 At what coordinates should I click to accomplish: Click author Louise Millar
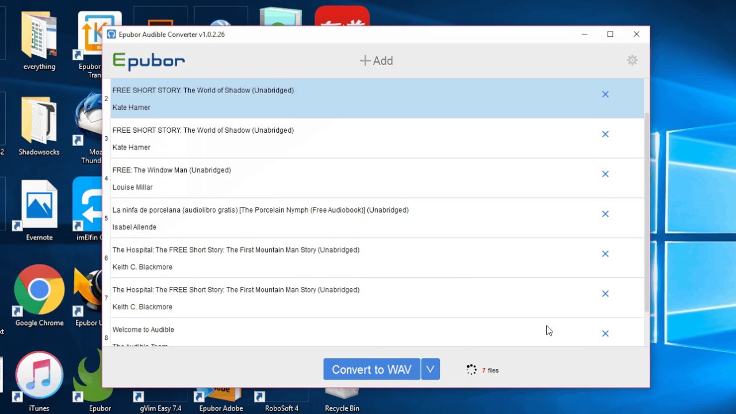[132, 187]
